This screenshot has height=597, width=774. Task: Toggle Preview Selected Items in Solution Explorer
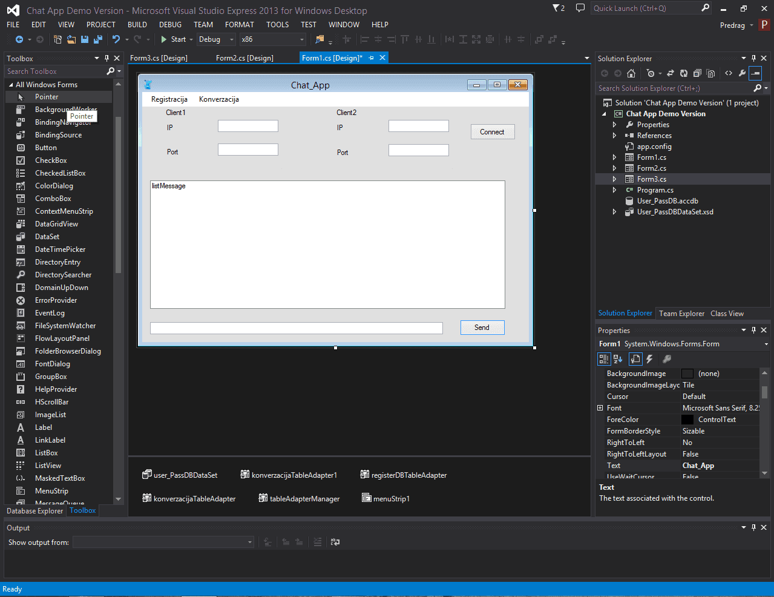click(755, 73)
